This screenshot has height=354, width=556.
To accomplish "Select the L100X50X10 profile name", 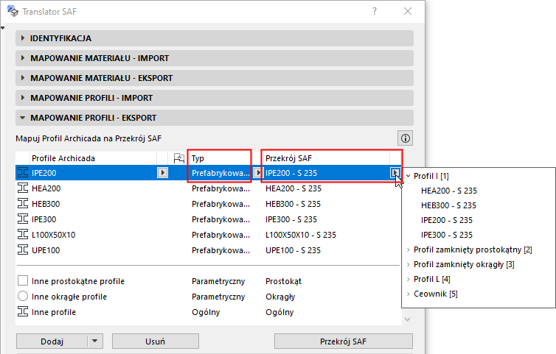I will coord(54,235).
